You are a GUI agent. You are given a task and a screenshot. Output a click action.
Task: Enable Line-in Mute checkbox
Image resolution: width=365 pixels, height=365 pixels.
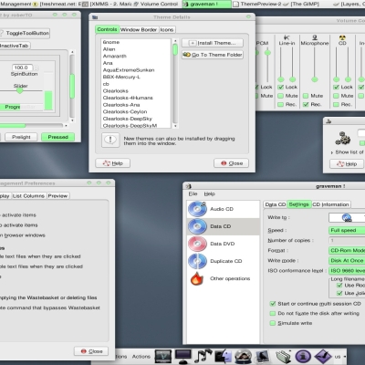(281, 96)
